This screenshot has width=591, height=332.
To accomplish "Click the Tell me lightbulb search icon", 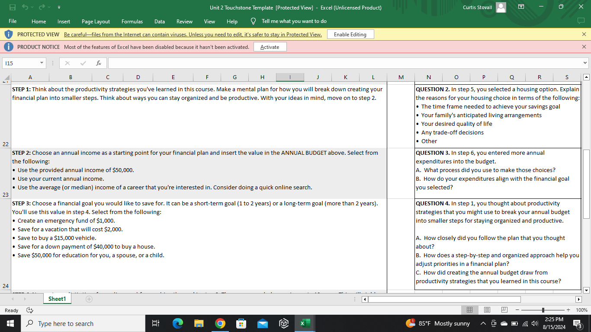I will point(253,21).
